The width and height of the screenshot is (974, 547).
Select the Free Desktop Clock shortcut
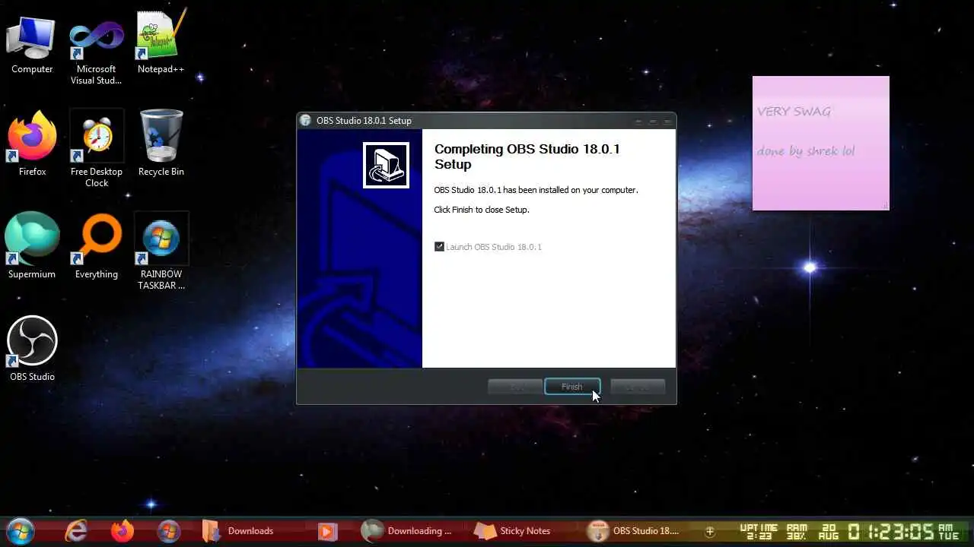(x=97, y=149)
